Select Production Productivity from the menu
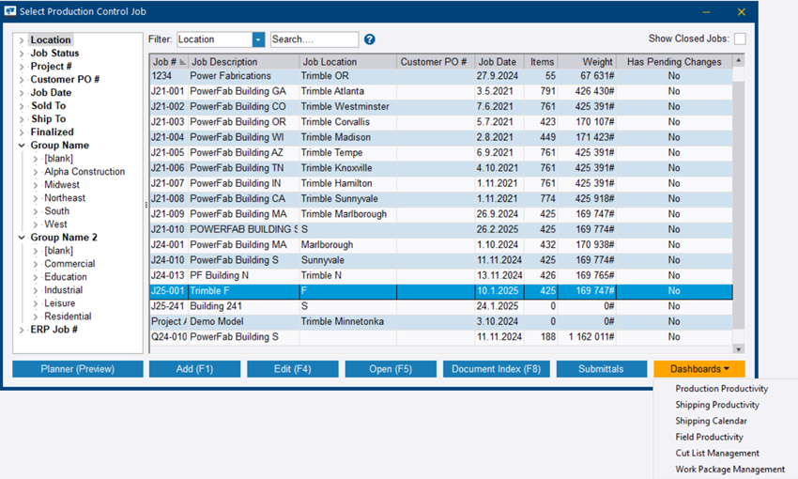The image size is (798, 479). (x=721, y=389)
